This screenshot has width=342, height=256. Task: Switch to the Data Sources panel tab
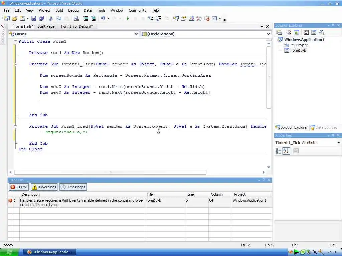click(324, 127)
